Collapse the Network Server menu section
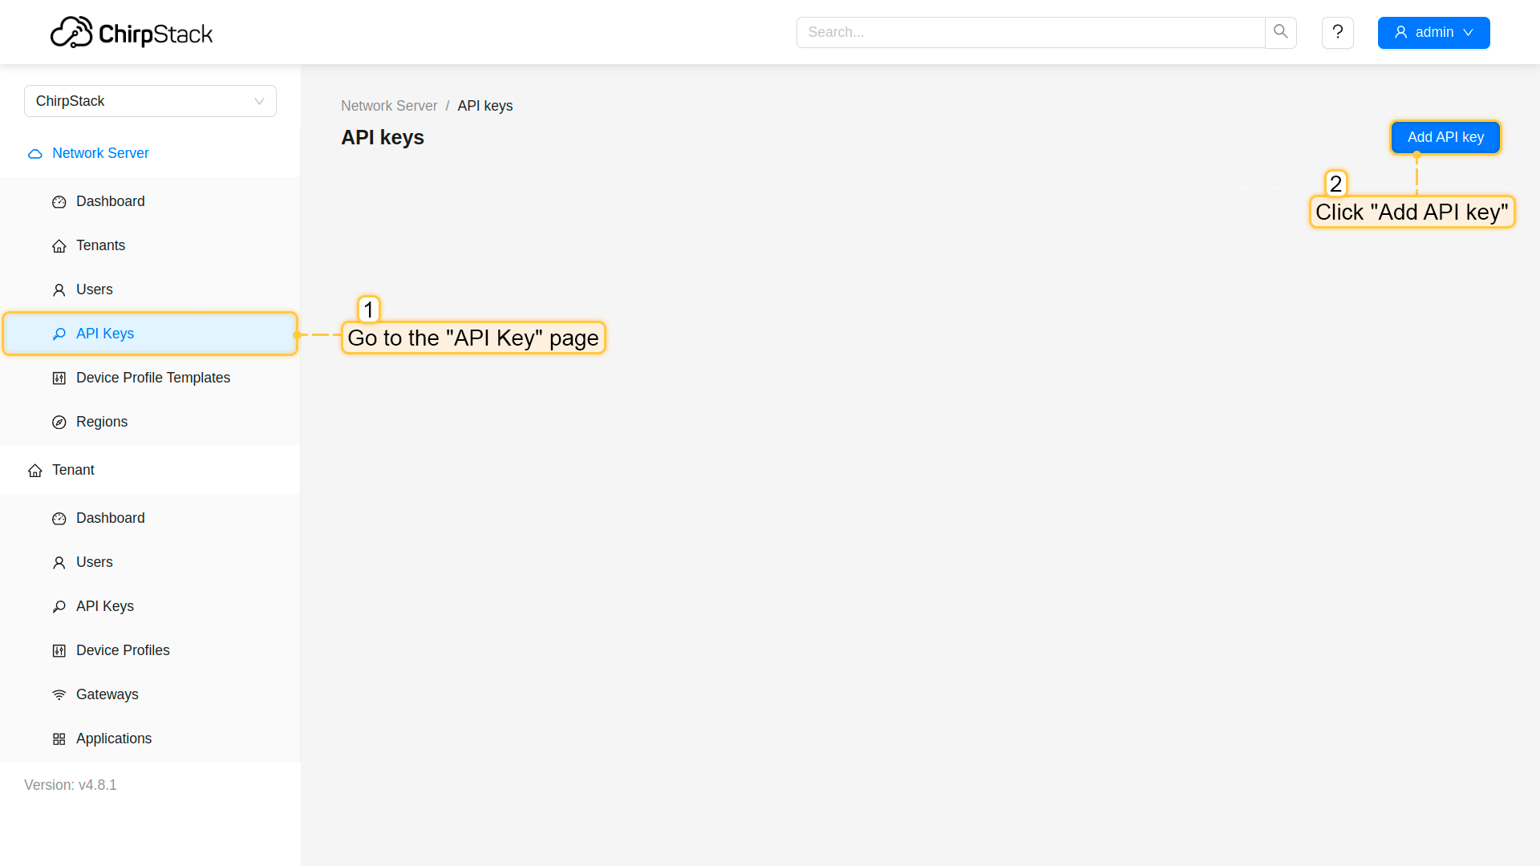Screen dimensions: 1540x866 (100, 153)
